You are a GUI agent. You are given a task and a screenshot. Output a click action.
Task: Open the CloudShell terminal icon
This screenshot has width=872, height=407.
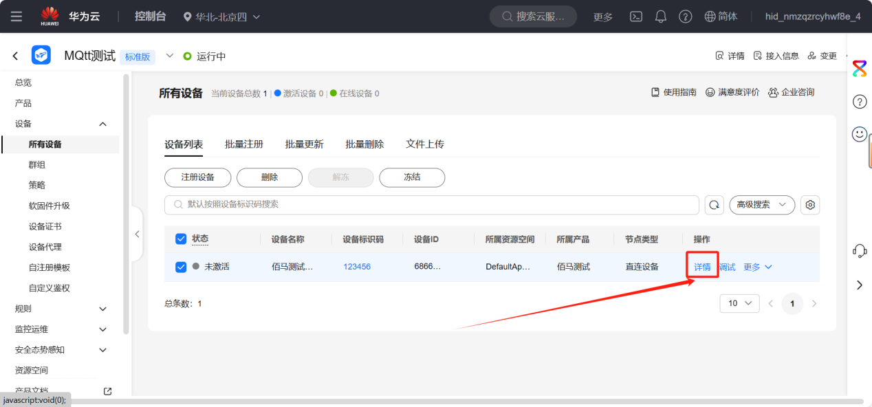(x=635, y=16)
